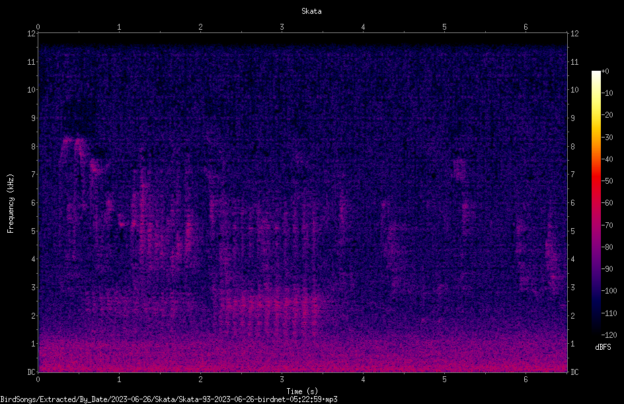Click "6" on the top time axis
Screen dimensions: 624x404
[526, 27]
